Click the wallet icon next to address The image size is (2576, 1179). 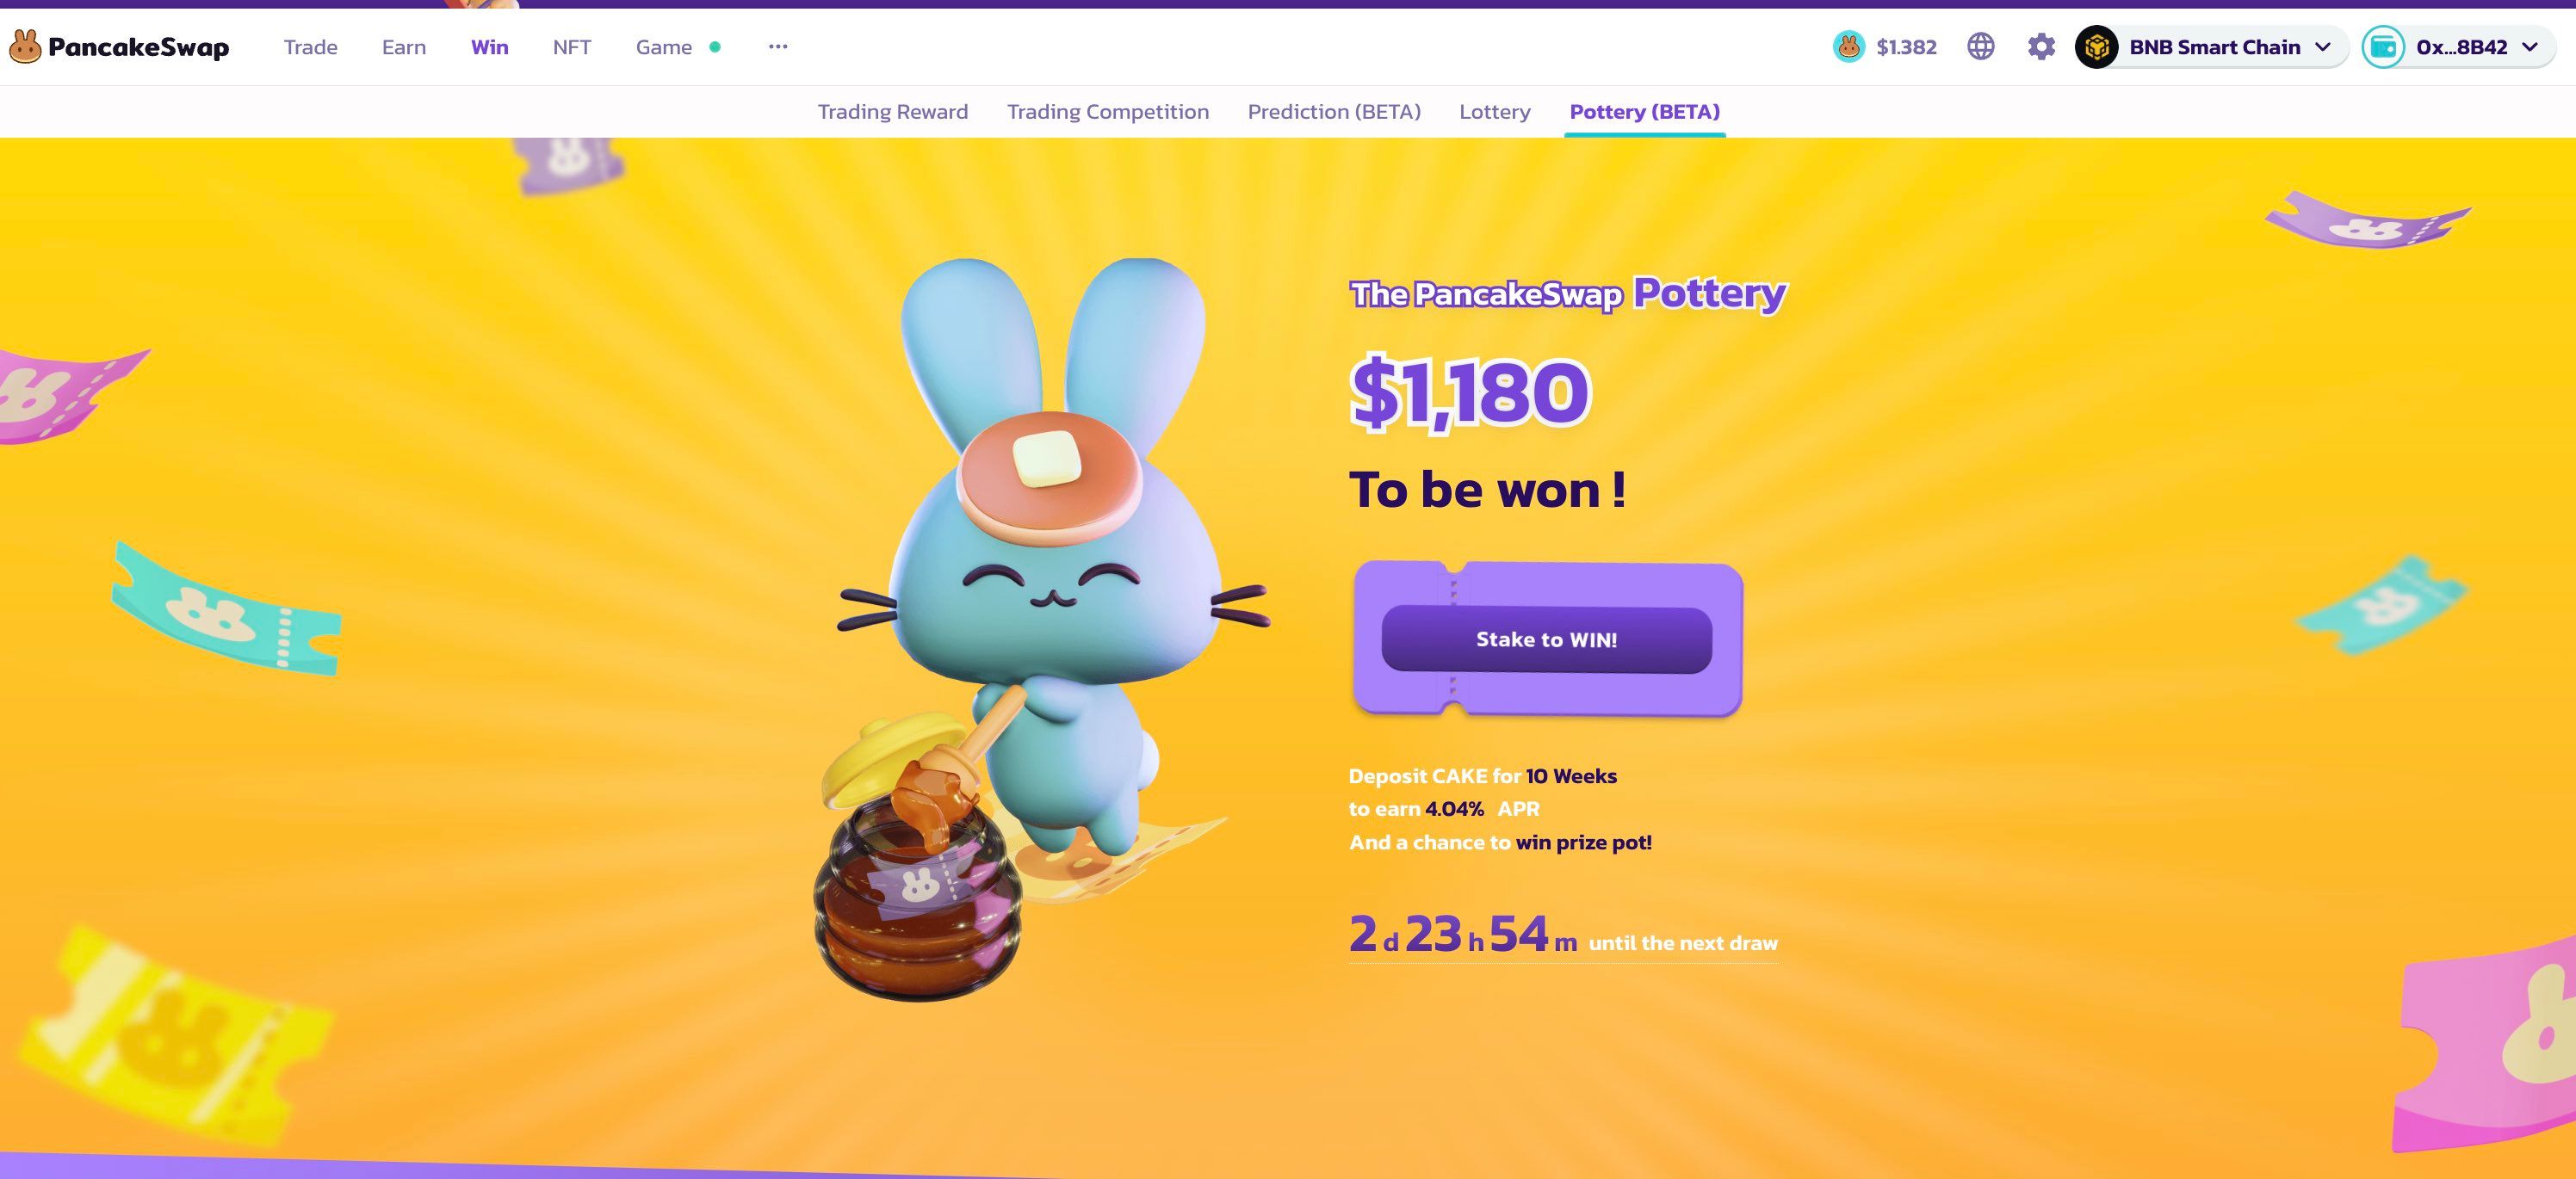[2383, 47]
